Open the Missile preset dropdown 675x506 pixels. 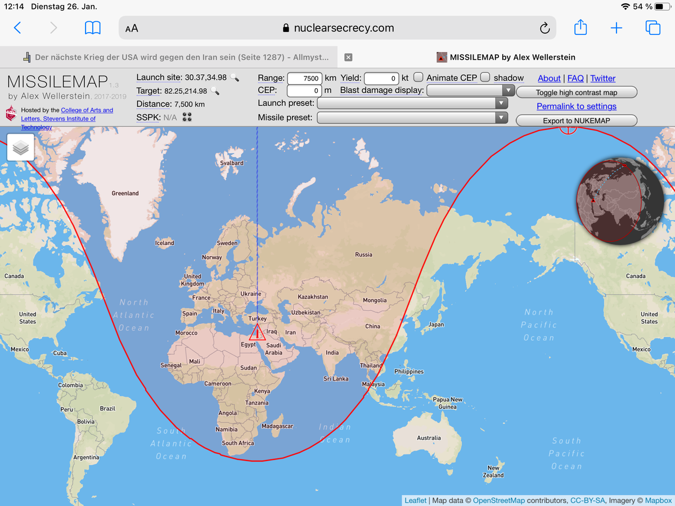point(412,118)
